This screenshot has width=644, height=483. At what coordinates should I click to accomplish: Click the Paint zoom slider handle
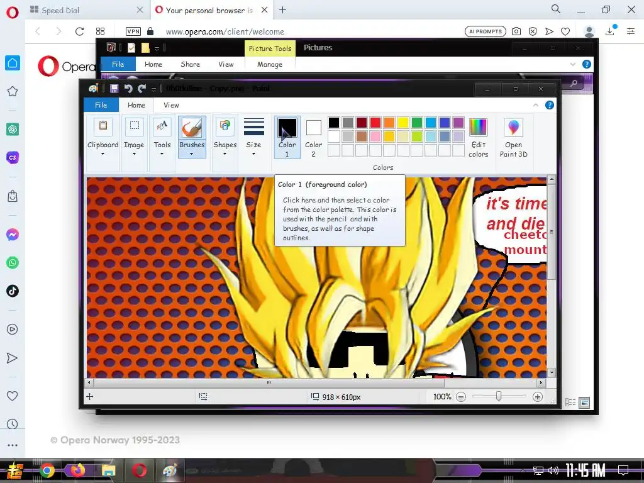(499, 396)
